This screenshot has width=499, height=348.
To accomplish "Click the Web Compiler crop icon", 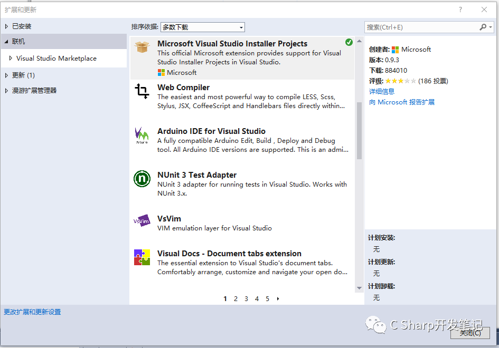I will coord(142,91).
